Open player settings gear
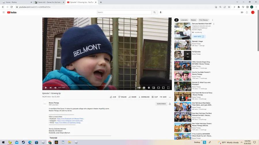 149,88
